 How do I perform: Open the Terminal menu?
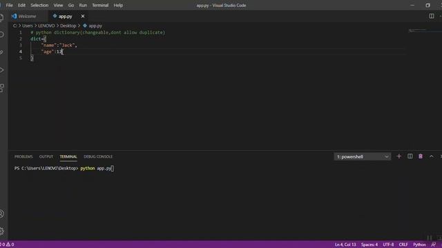(100, 6)
